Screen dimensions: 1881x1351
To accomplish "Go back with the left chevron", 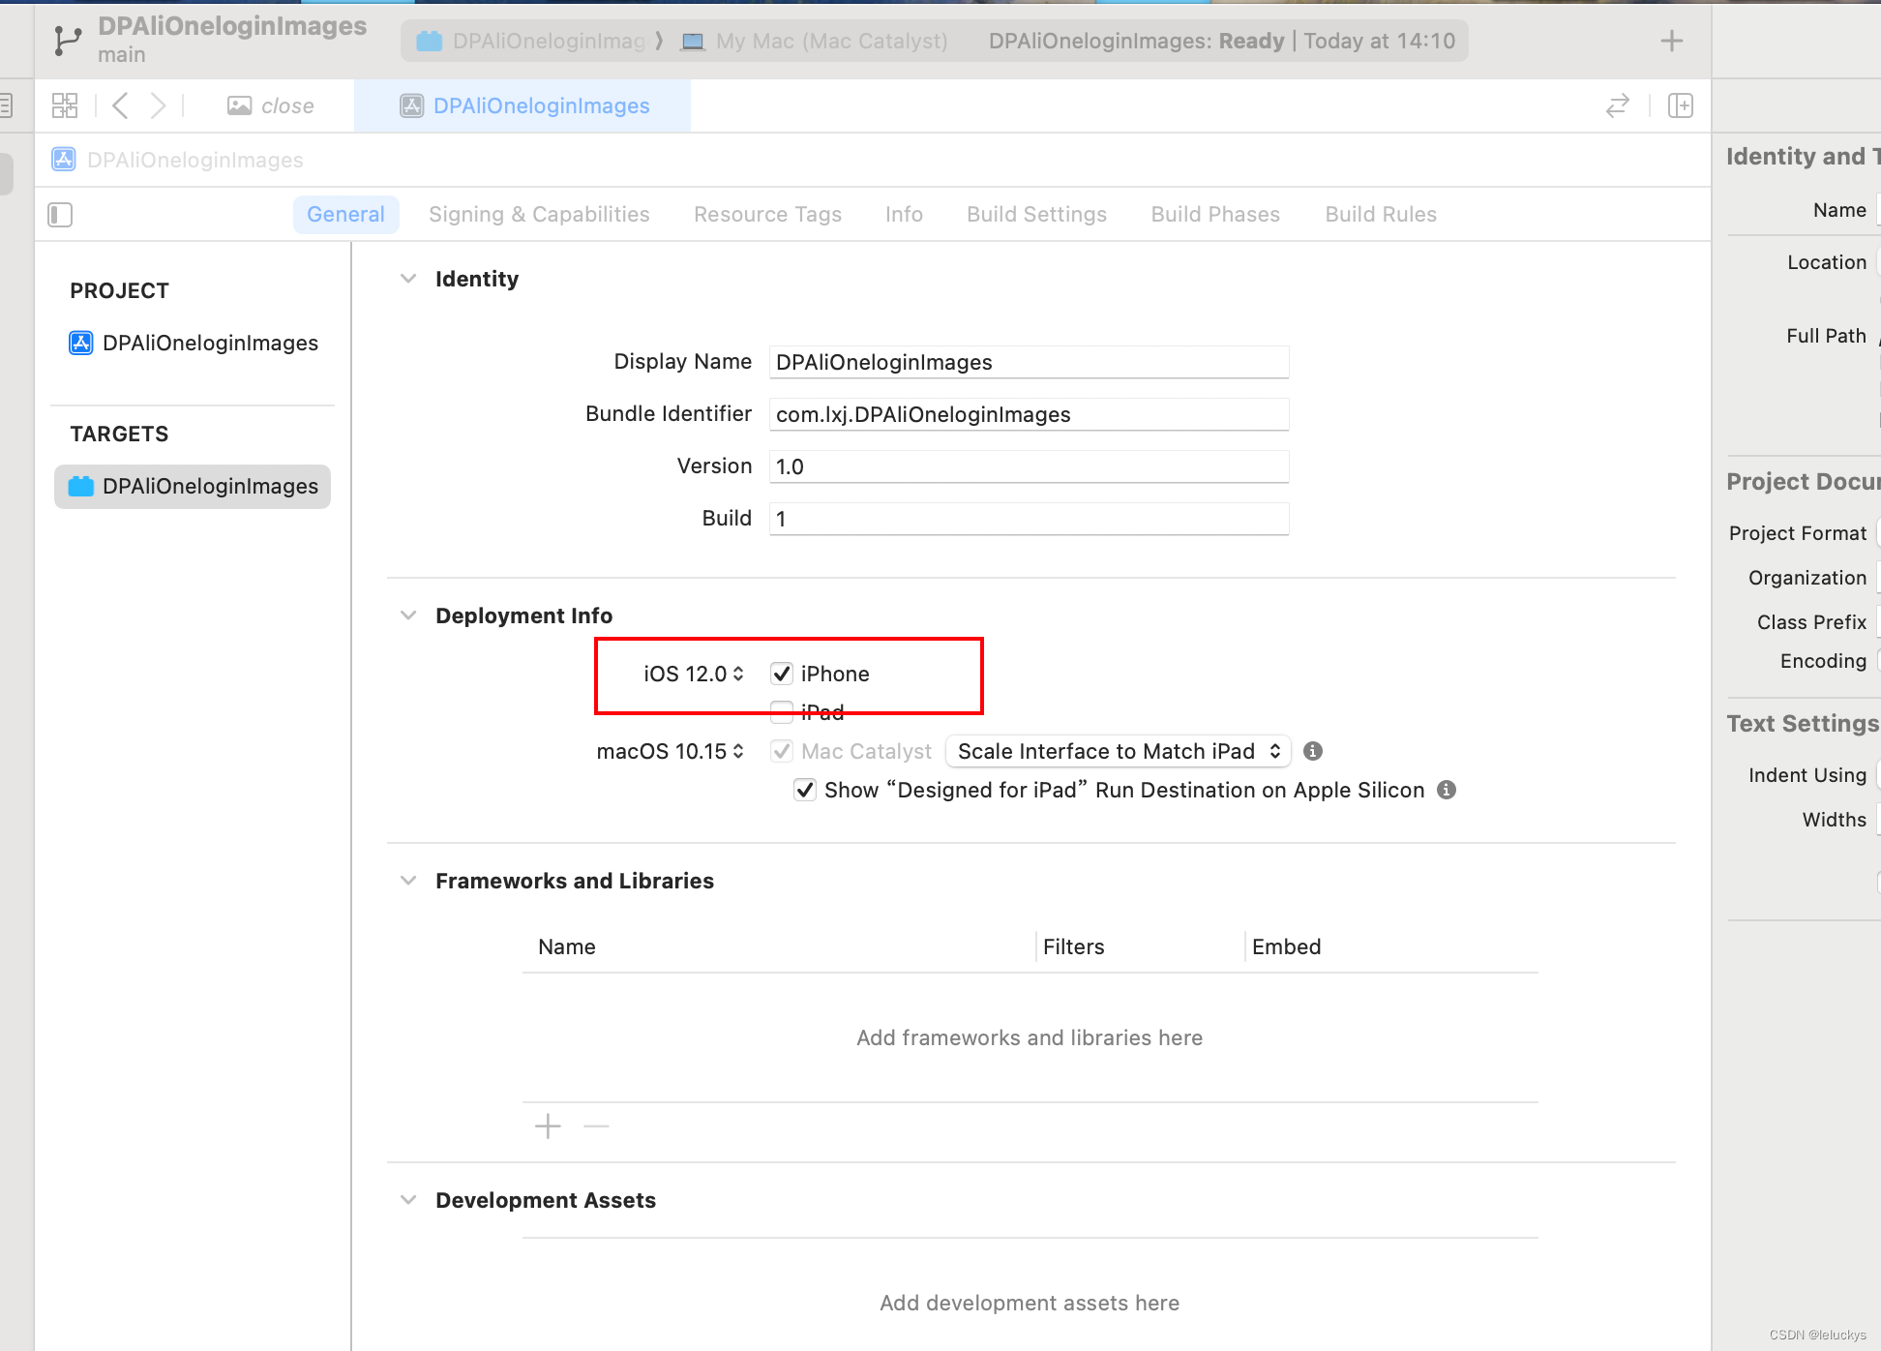I will (x=120, y=105).
